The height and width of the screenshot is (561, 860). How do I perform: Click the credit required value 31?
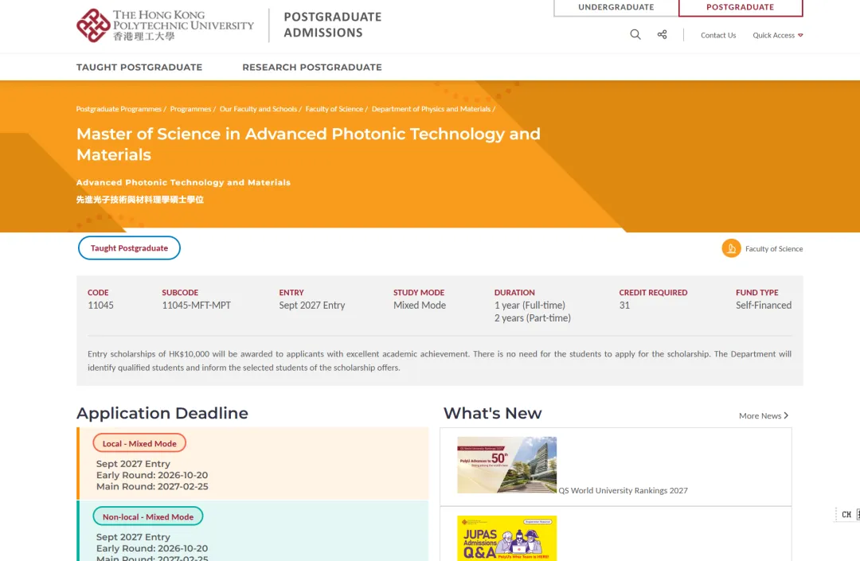pos(625,305)
